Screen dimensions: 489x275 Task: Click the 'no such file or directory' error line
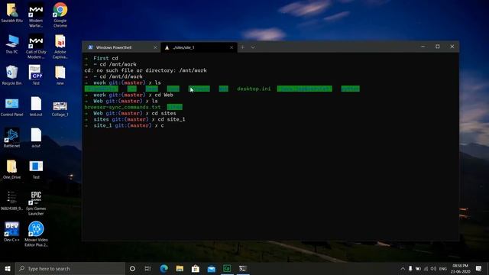[145, 70]
